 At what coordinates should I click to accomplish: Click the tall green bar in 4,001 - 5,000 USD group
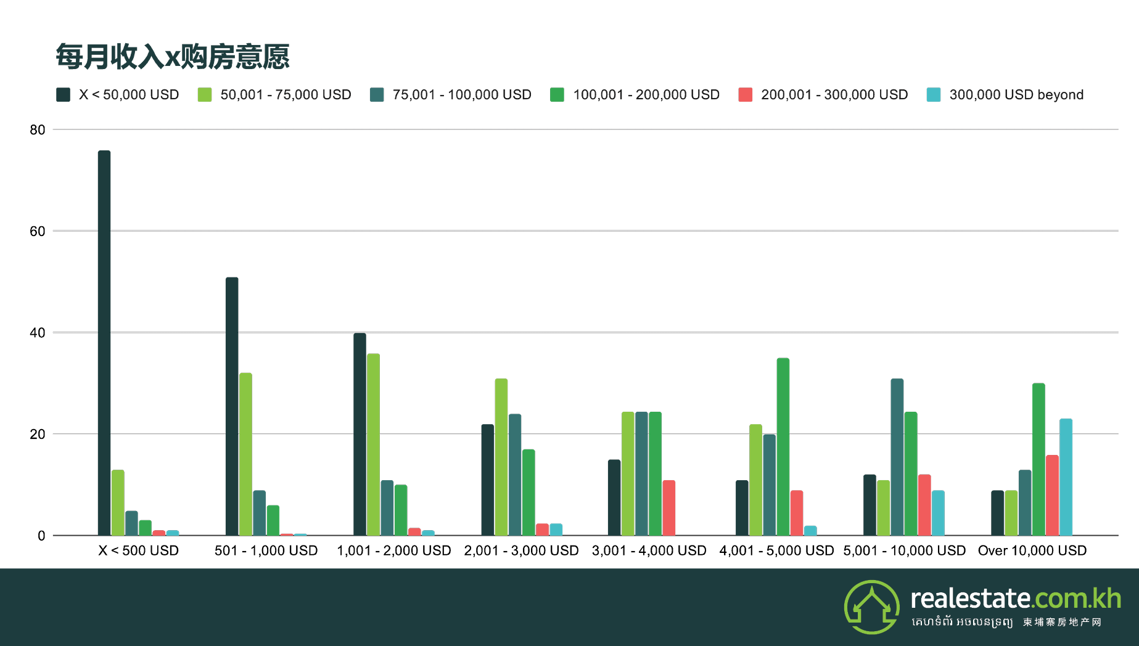783,446
